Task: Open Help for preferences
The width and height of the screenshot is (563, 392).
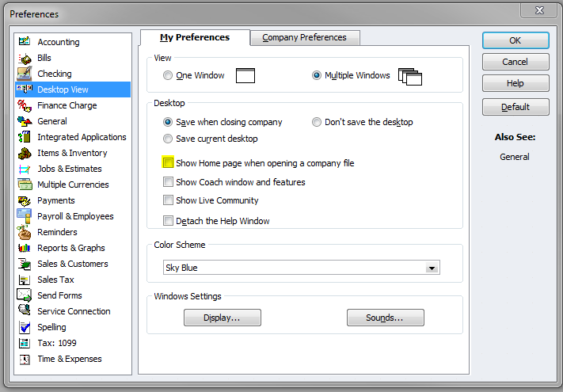Action: click(515, 83)
